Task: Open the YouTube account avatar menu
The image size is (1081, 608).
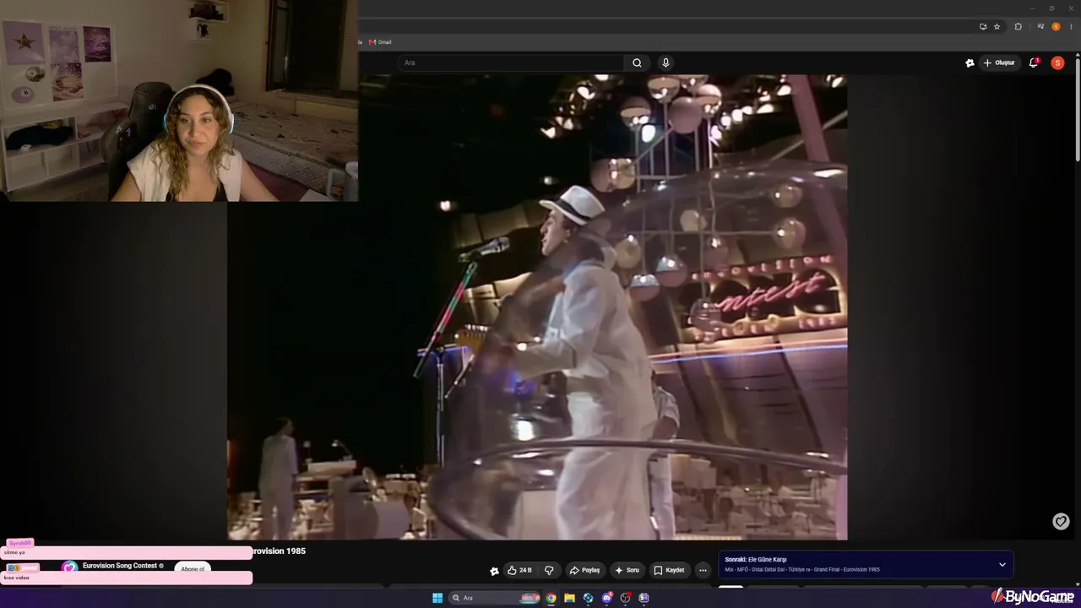Action: click(1057, 62)
